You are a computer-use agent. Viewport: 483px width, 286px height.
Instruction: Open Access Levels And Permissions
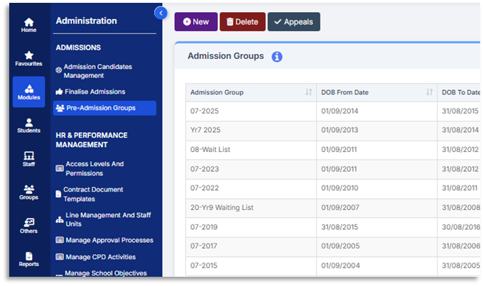pos(94,168)
